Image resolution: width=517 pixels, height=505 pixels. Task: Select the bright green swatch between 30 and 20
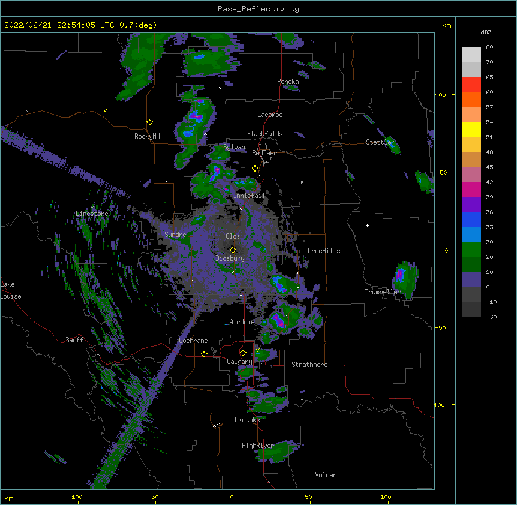471,250
